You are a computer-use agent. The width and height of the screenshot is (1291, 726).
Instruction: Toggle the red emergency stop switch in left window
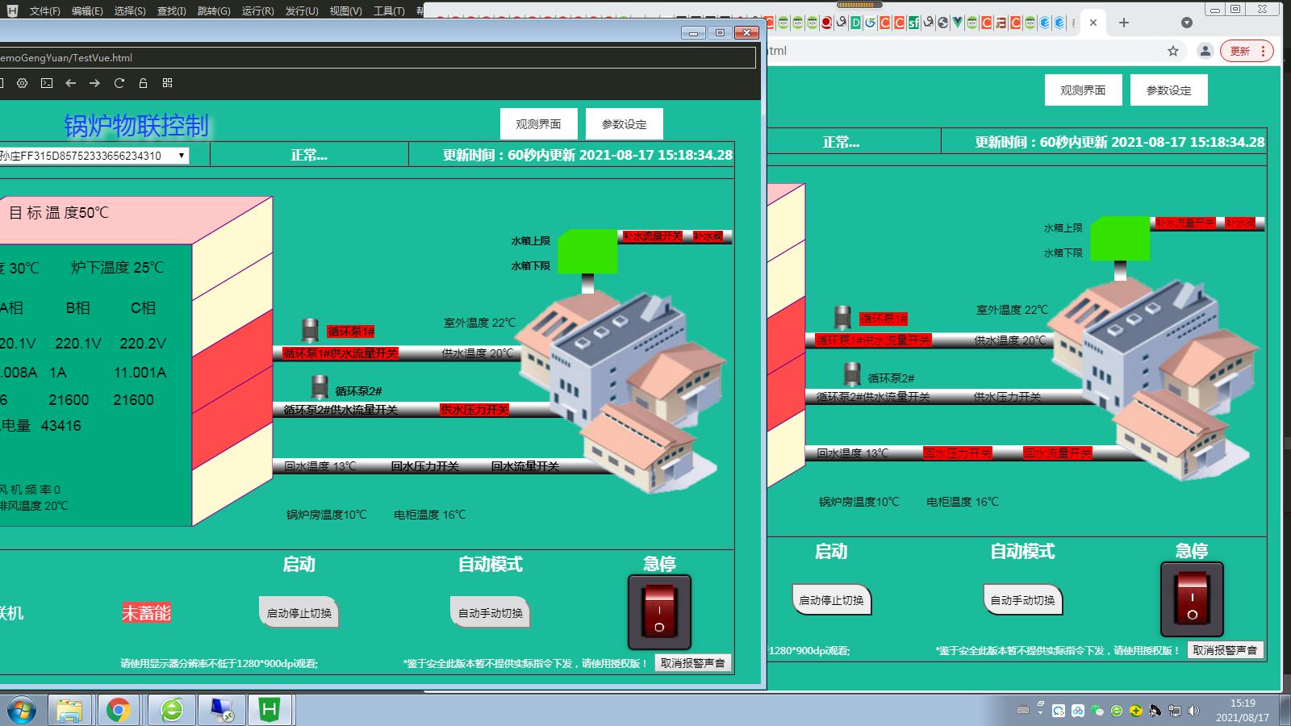(x=659, y=612)
